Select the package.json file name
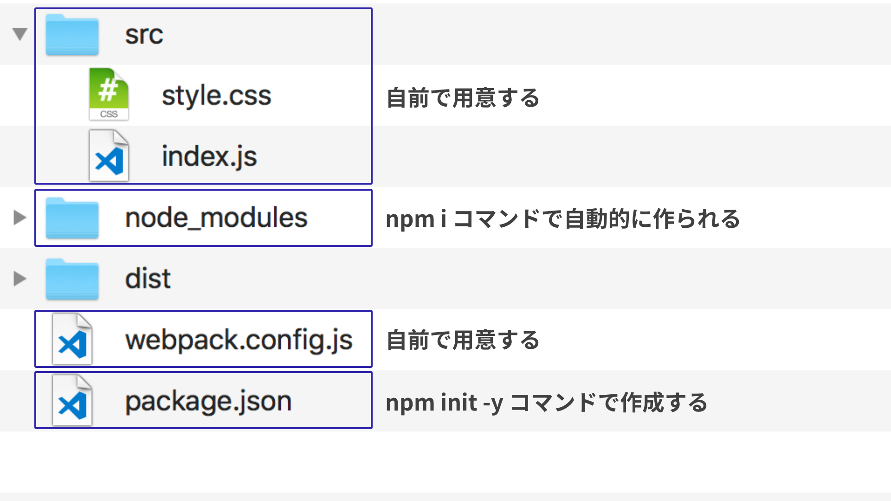This screenshot has height=501, width=891. click(x=208, y=401)
